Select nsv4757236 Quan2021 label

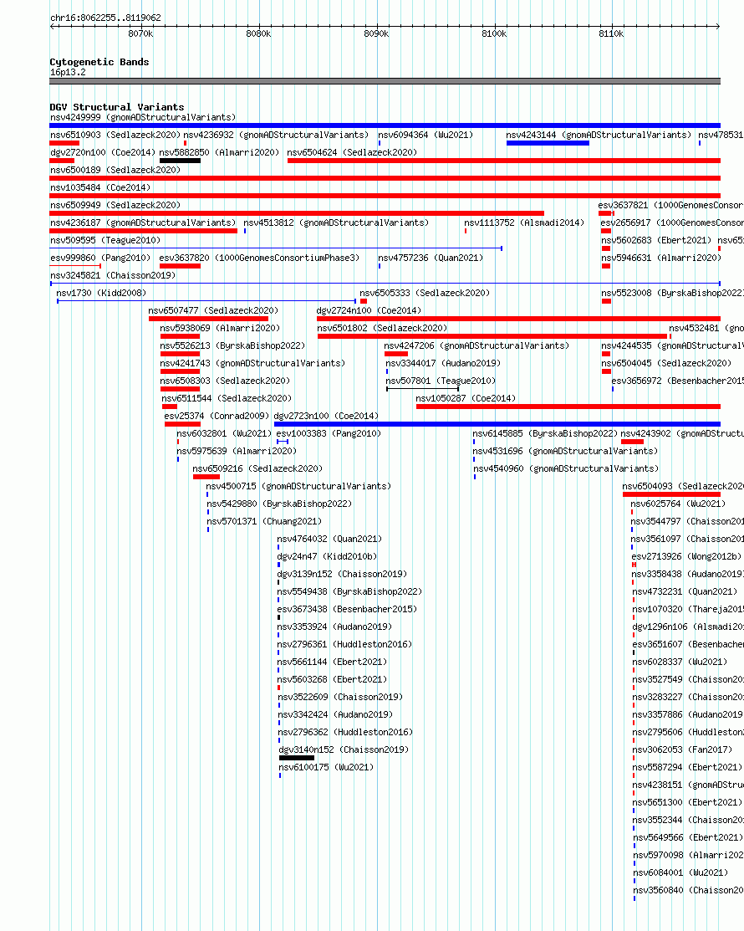pyautogui.click(x=431, y=258)
